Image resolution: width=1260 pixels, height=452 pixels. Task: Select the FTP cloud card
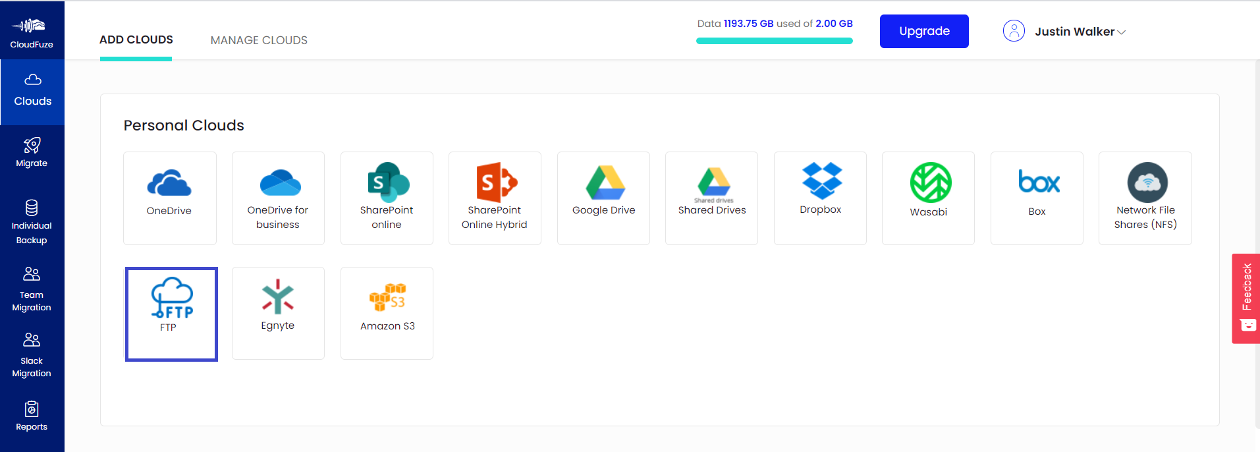(x=171, y=314)
